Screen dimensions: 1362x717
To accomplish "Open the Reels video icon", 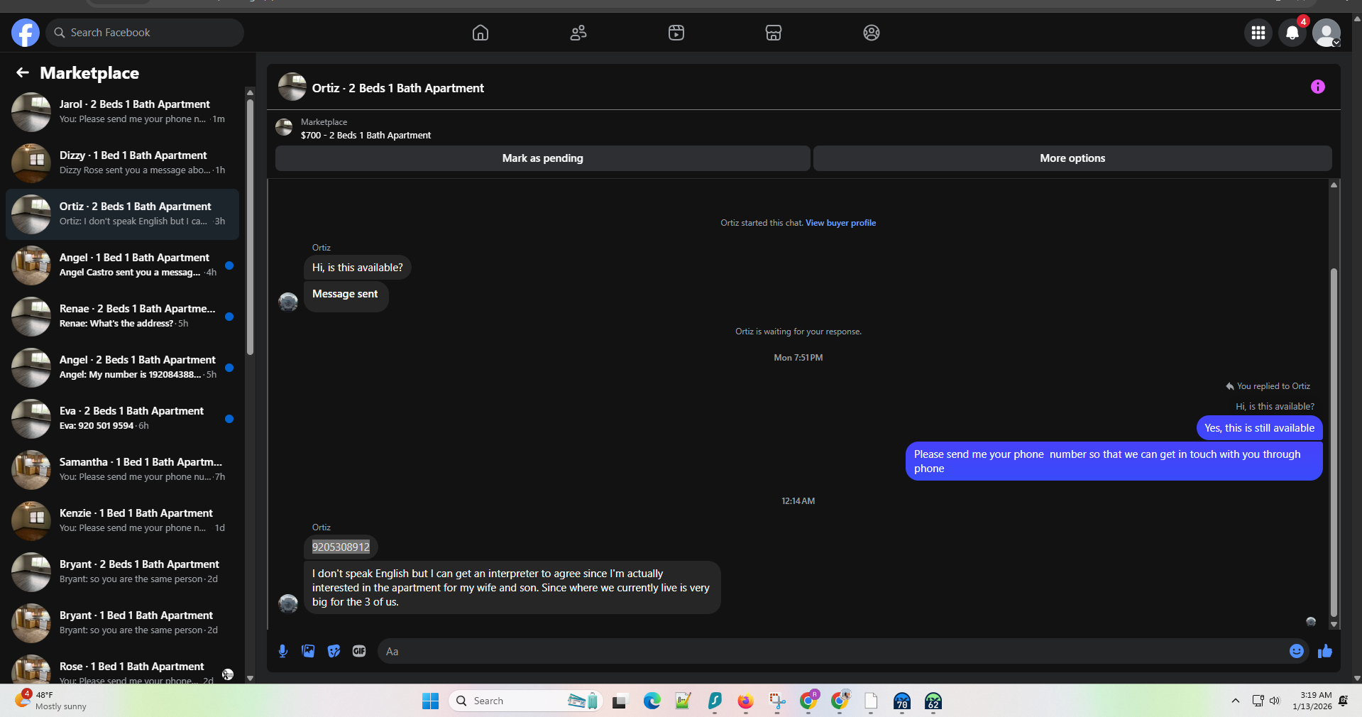I will pyautogui.click(x=676, y=33).
